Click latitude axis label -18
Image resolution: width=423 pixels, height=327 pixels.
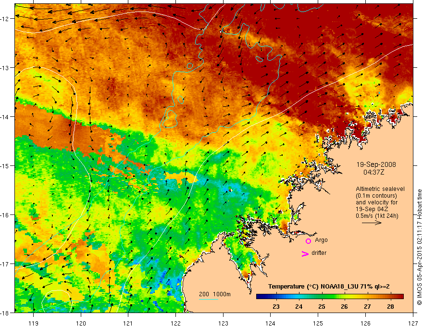(x=5, y=313)
